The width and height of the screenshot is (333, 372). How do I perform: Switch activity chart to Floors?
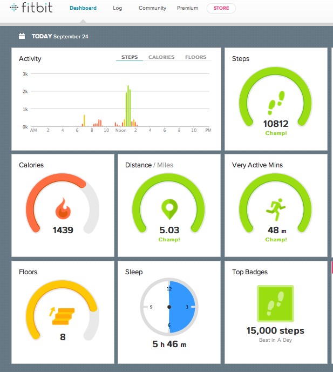click(195, 57)
